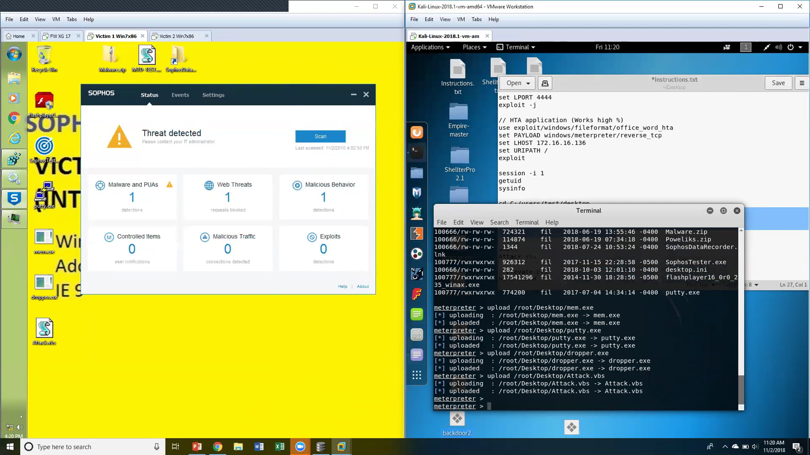Open the Recycle Bin desktop icon
810x455 pixels.
point(44,59)
